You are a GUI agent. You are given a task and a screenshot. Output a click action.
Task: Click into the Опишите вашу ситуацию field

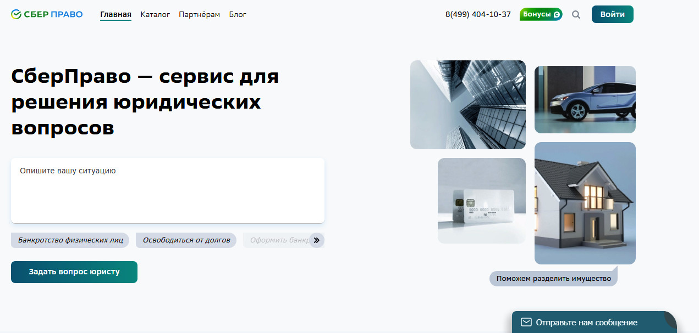[x=168, y=190]
